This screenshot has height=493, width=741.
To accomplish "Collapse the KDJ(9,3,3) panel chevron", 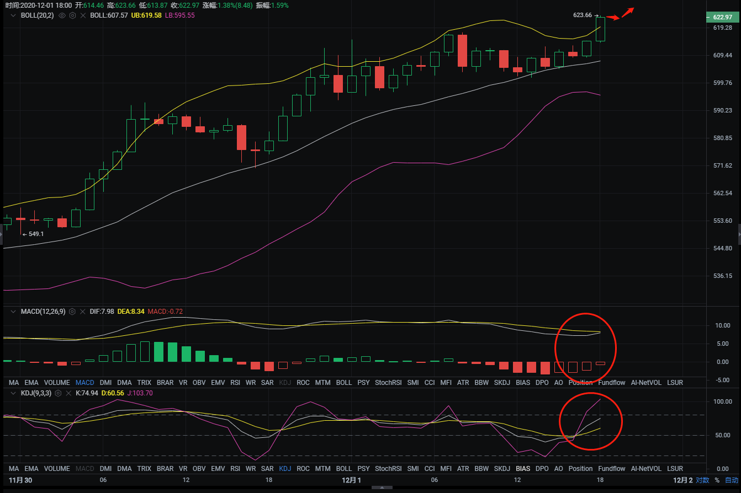I will (x=13, y=393).
